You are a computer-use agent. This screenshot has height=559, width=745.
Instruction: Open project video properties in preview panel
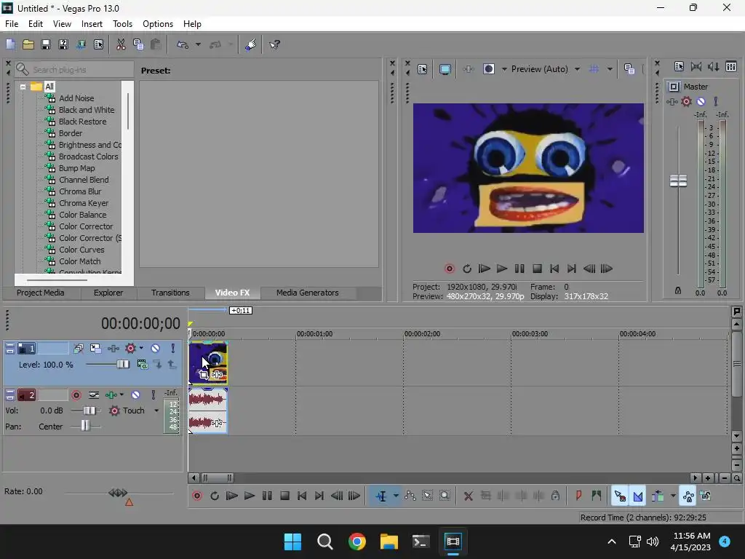(x=423, y=69)
